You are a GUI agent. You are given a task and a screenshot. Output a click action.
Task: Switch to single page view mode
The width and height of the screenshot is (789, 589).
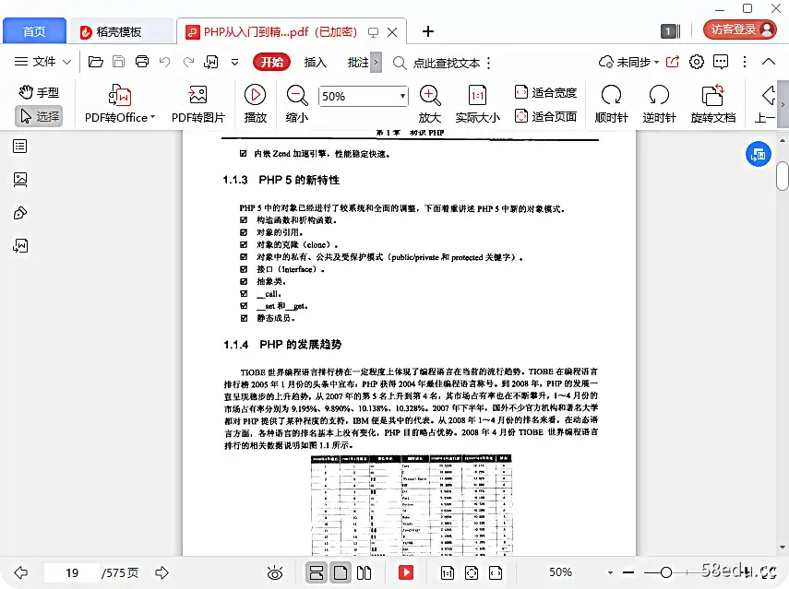(341, 572)
